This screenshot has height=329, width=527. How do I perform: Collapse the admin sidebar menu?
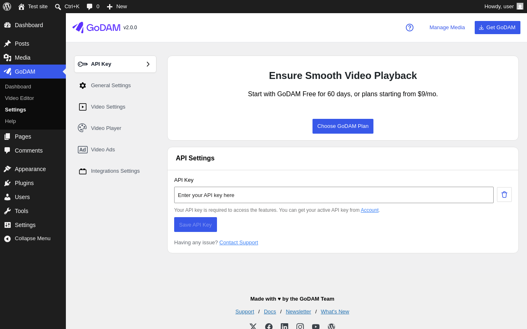pyautogui.click(x=33, y=239)
